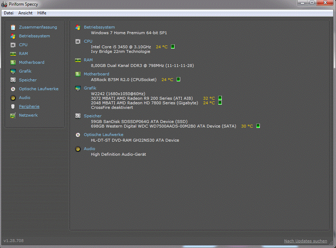Click the Grafik heading in summary pane

pos(90,88)
